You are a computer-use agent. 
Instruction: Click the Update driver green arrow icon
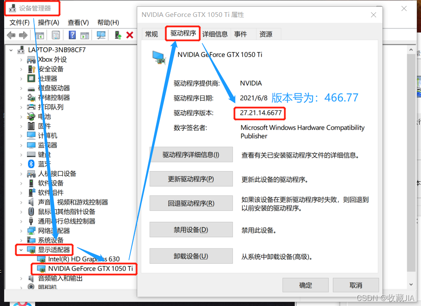coord(118,35)
